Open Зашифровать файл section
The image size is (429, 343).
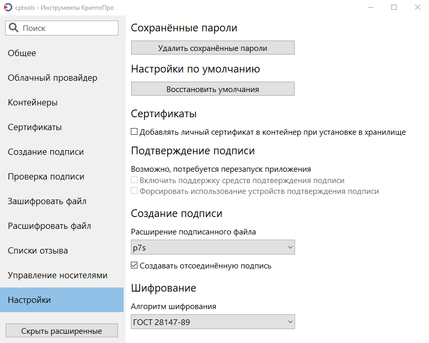point(47,201)
